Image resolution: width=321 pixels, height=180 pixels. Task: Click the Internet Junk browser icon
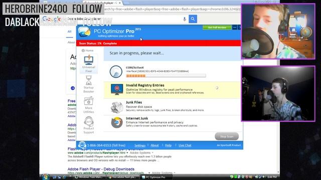[x=117, y=122]
